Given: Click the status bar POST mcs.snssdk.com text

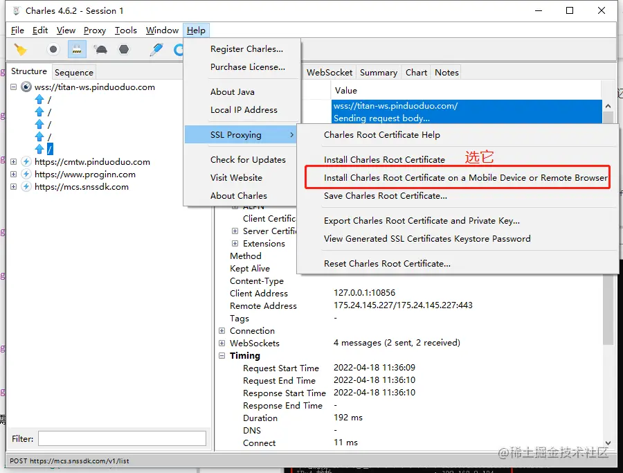Looking at the screenshot, I should pos(69,461).
